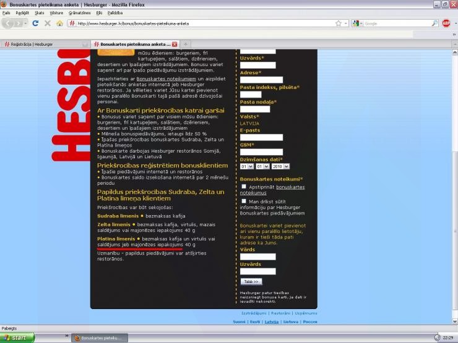This screenshot has width=458, height=343.
Task: Enable the Man drīkst sūtīt informāciju checkbox
Action: click(x=244, y=201)
